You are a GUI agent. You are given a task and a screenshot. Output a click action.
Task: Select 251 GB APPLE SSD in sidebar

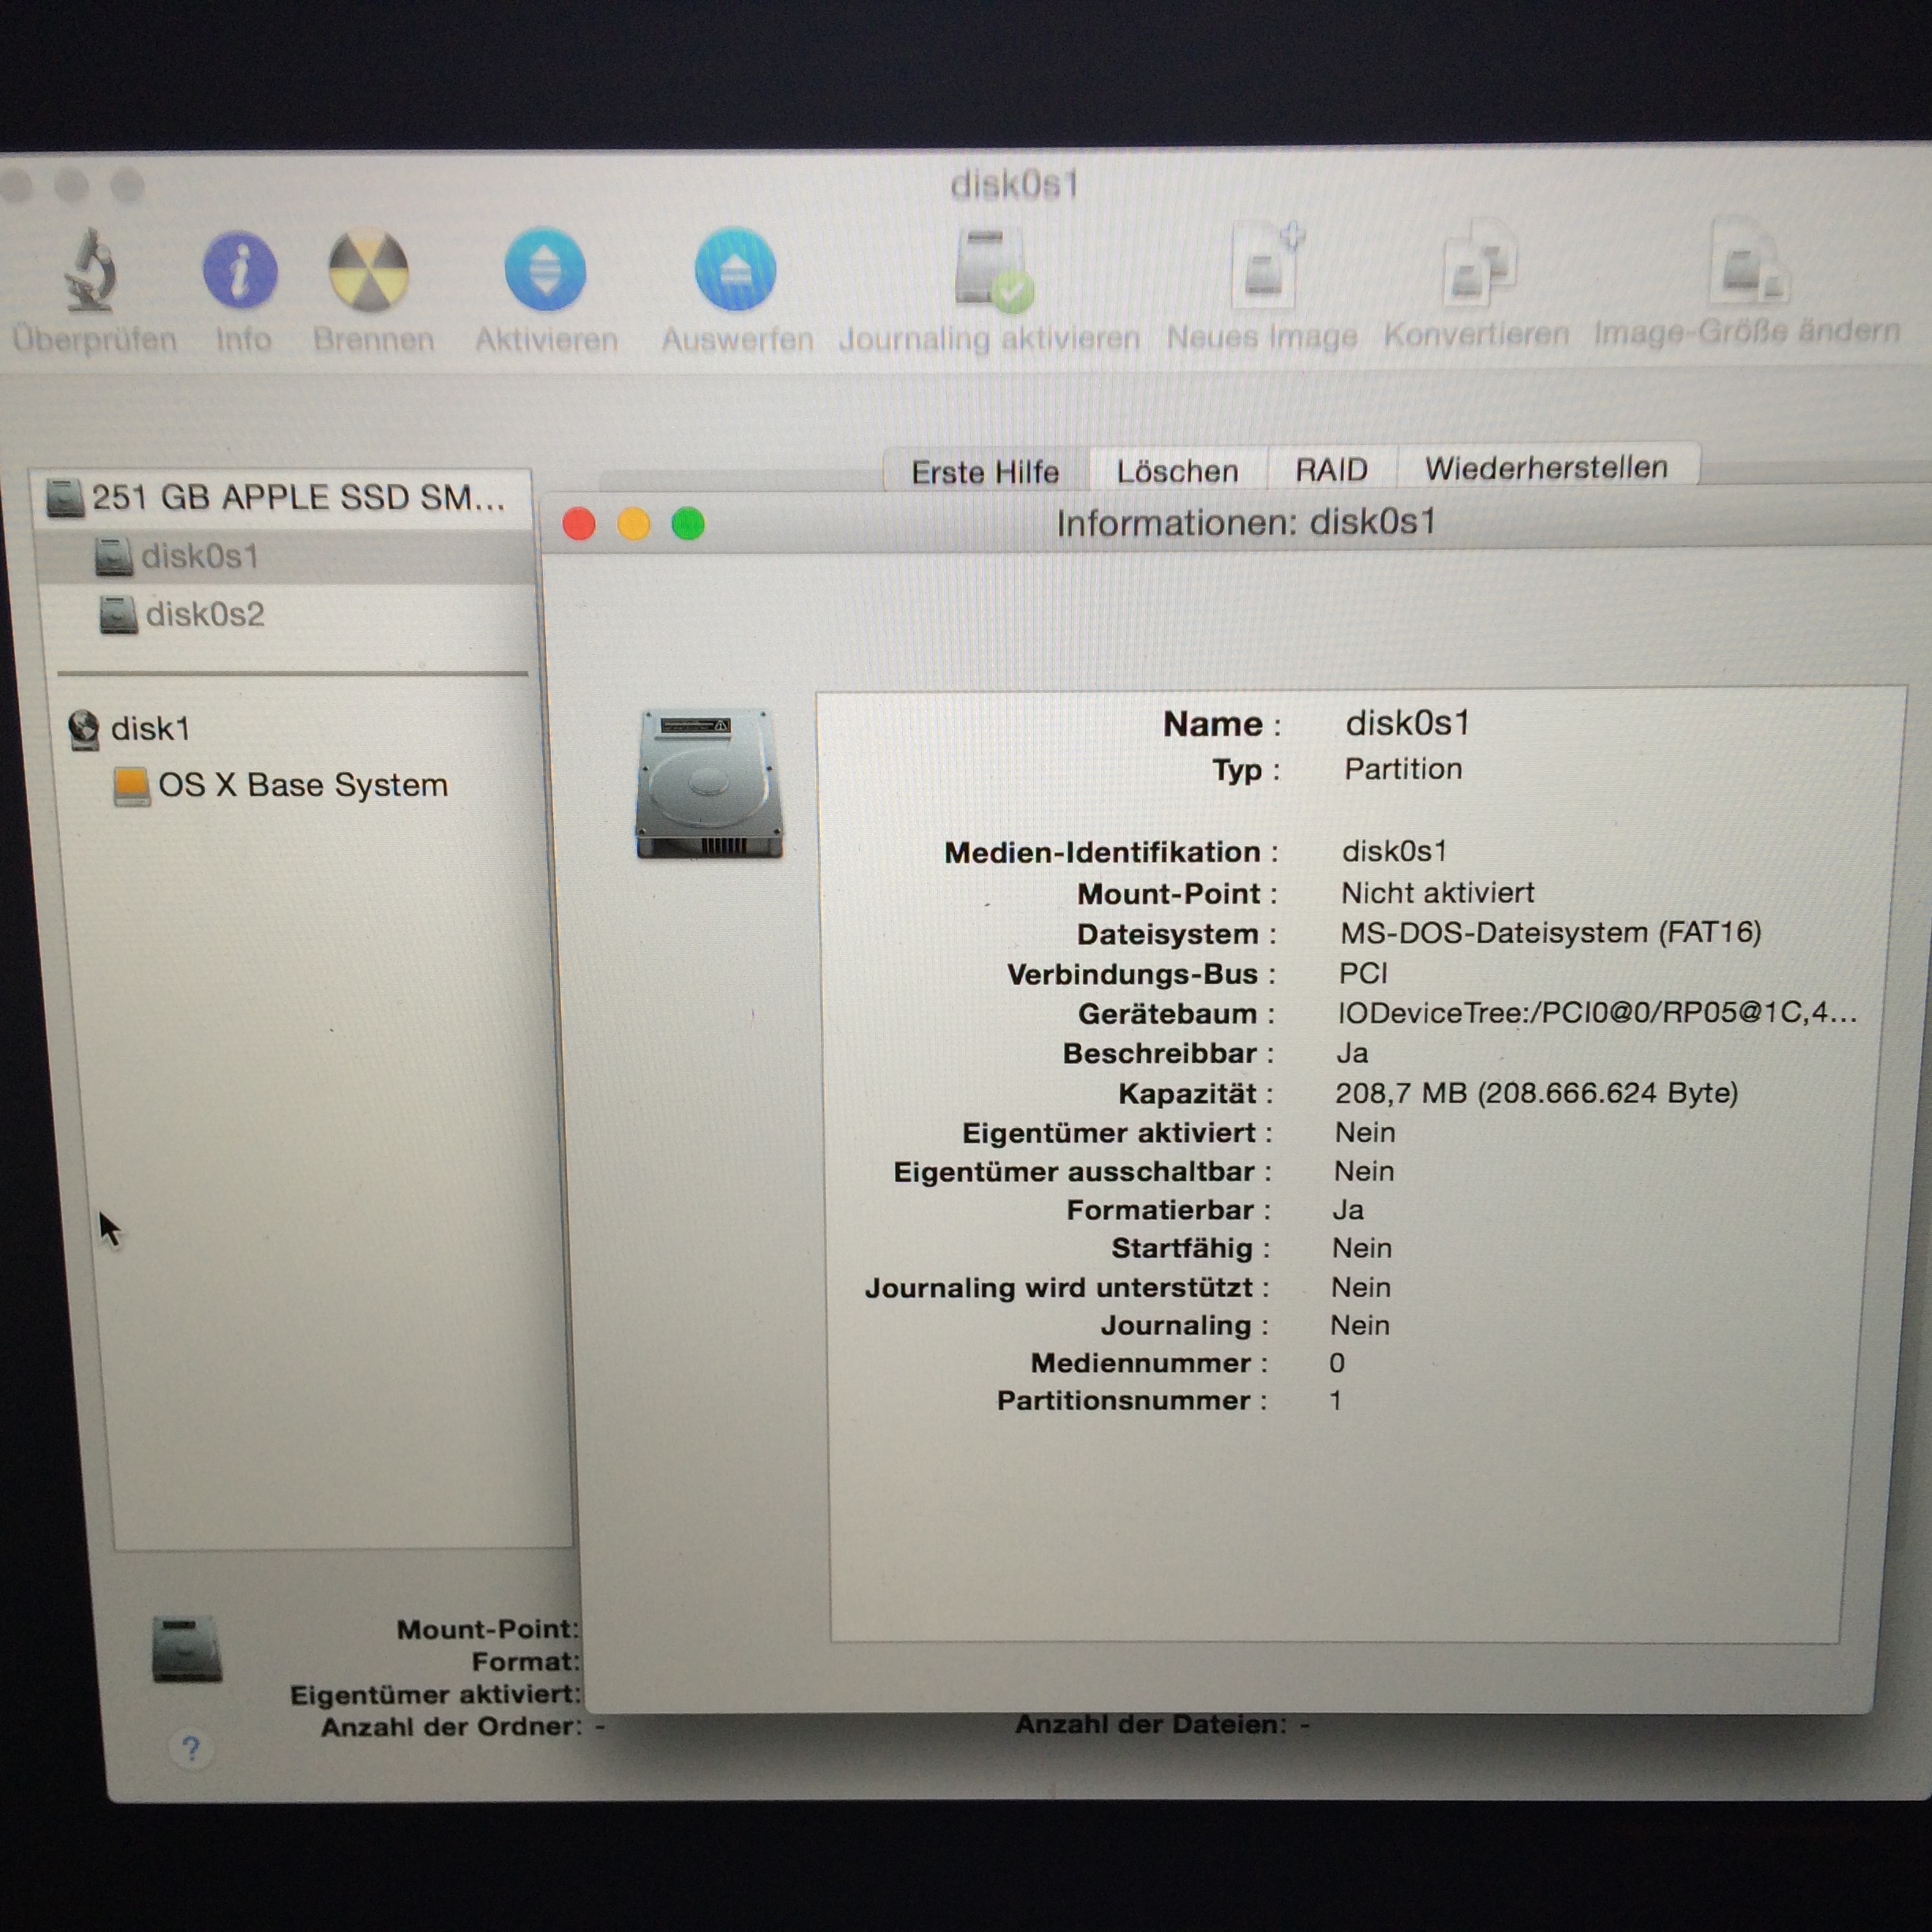298,497
